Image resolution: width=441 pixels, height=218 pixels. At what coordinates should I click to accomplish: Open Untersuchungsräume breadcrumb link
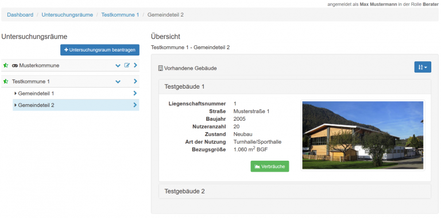(x=67, y=14)
